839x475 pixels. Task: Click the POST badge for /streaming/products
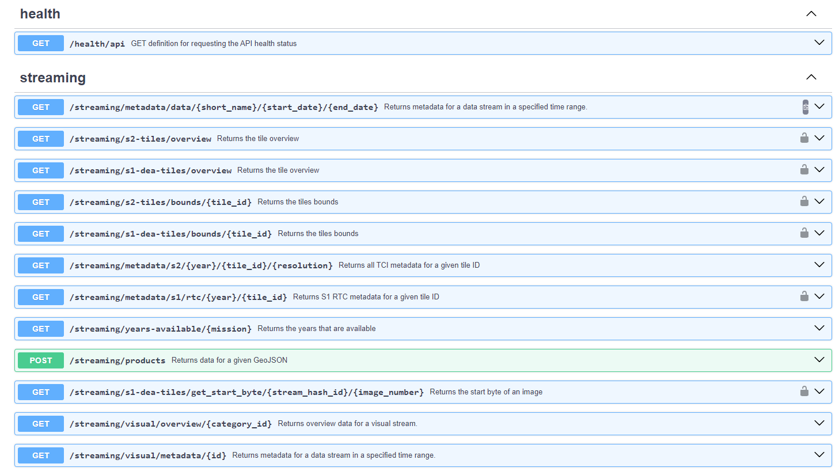coord(41,360)
